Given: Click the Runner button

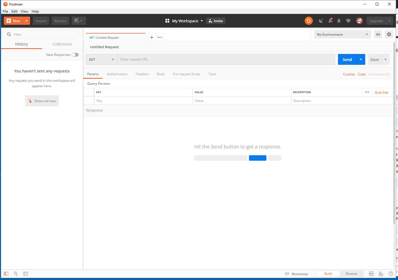Looking at the screenshot, I should click(60, 21).
